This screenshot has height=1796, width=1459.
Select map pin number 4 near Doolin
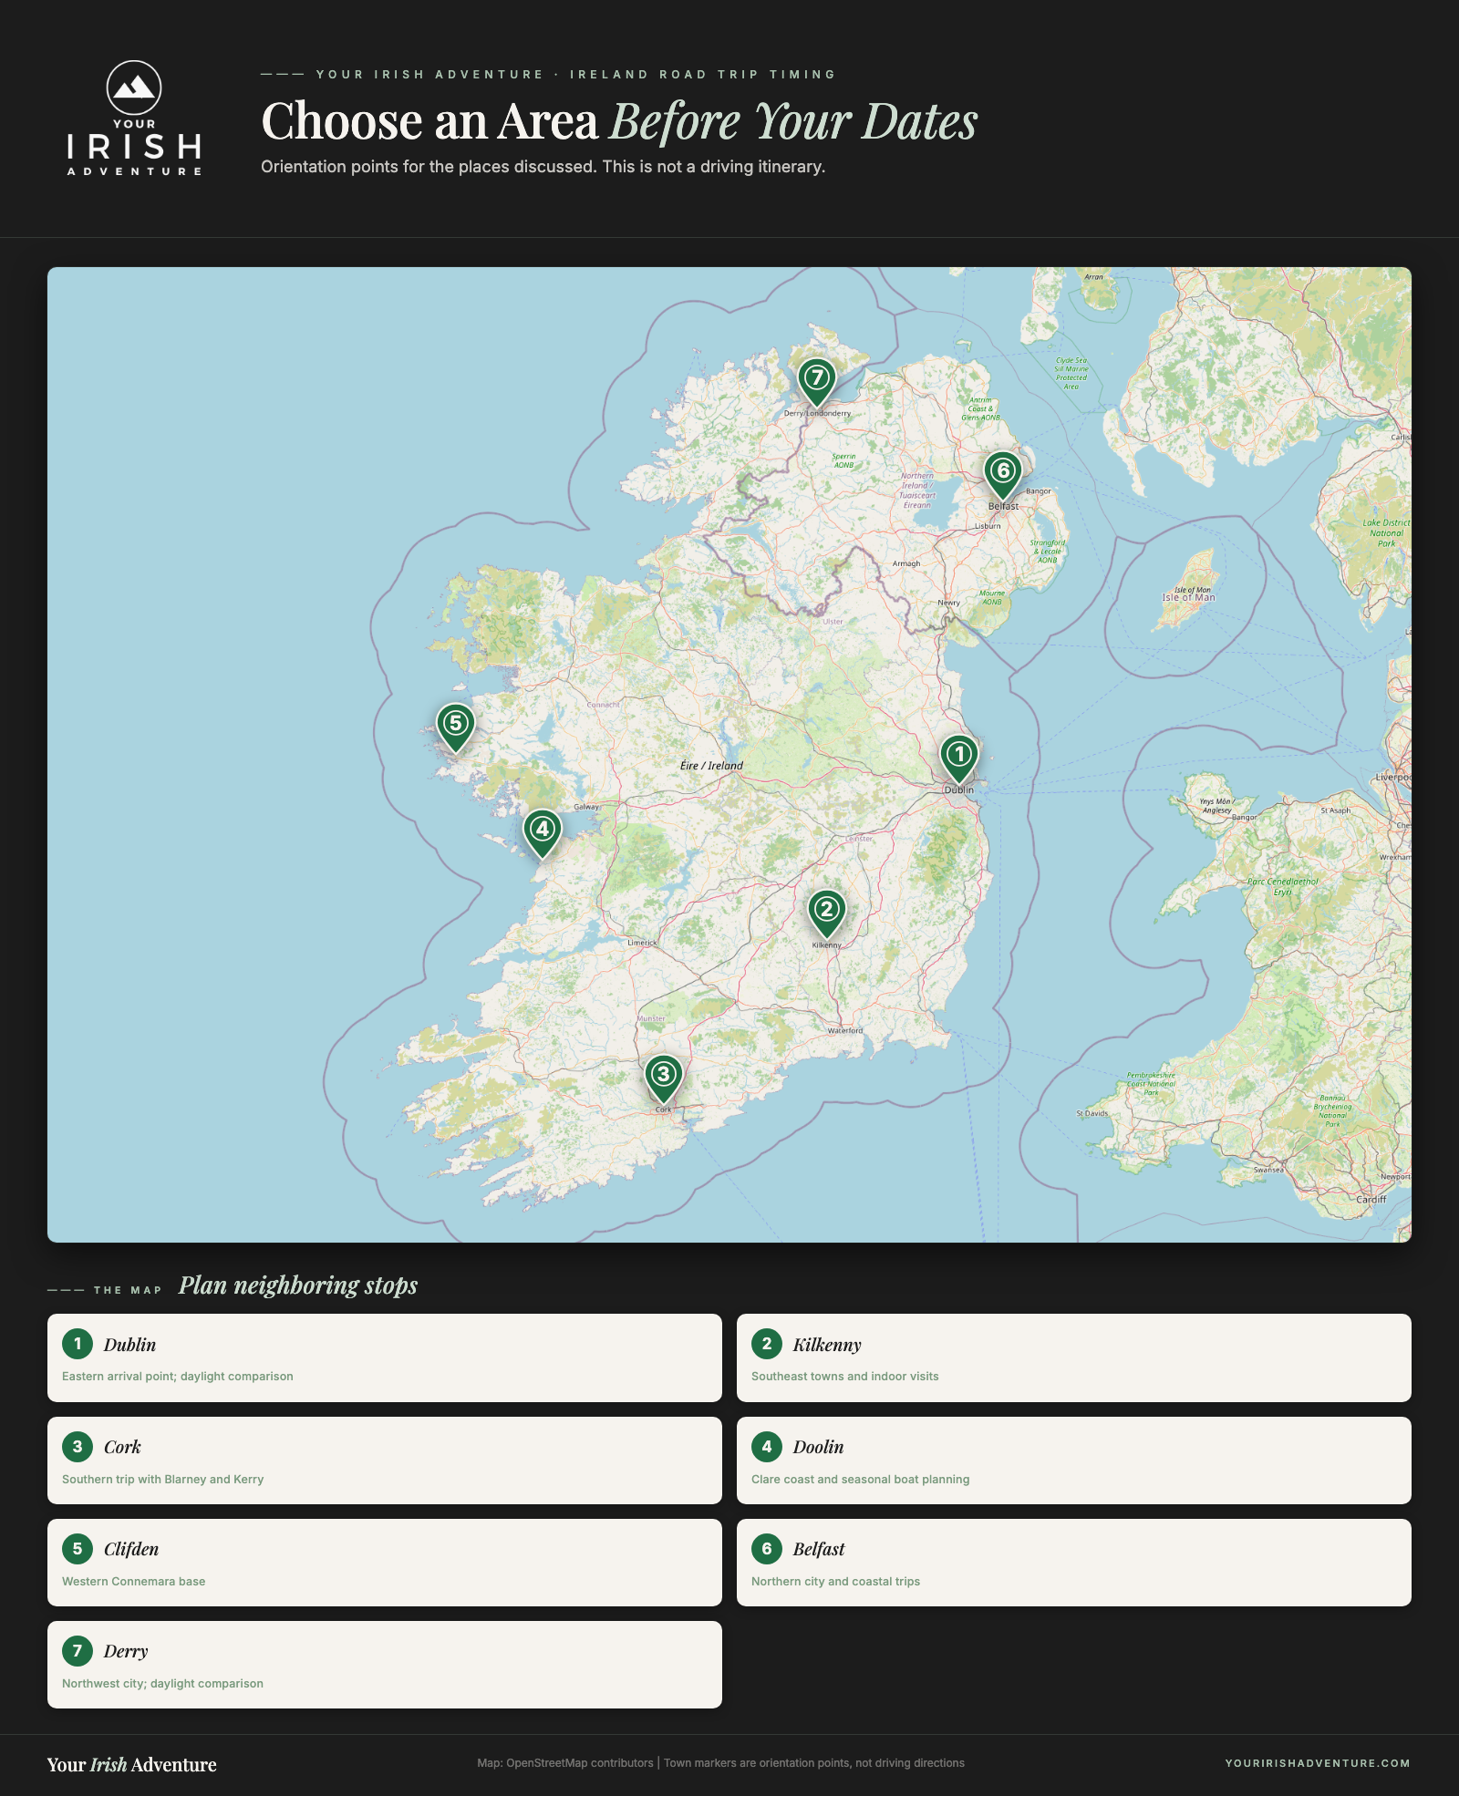543,832
